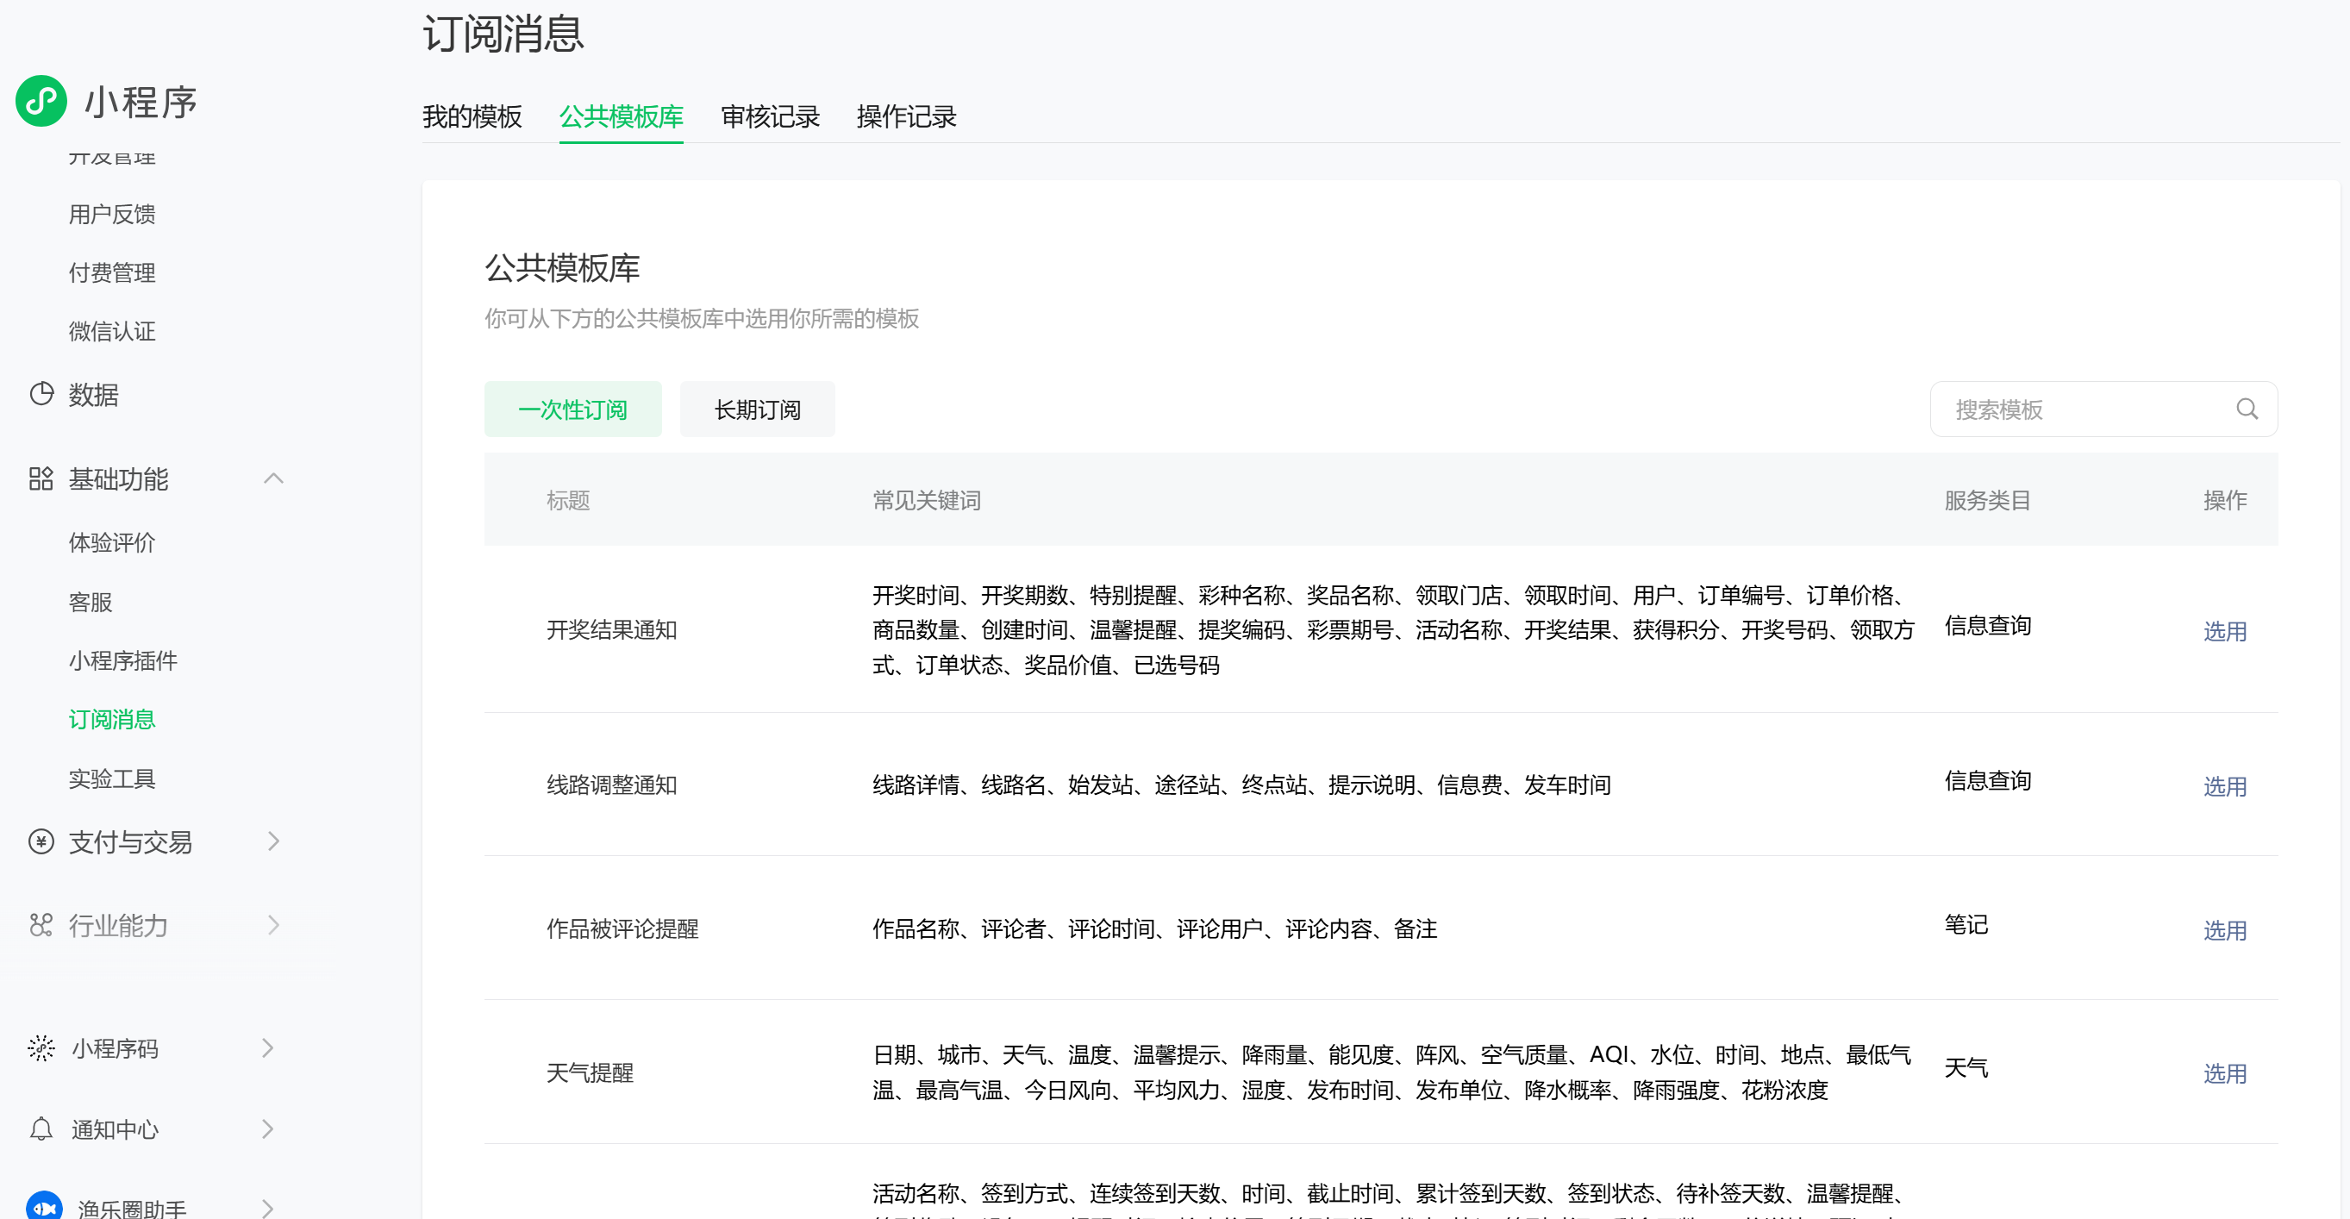Viewport: 2350px width, 1219px height.
Task: Open the 我的模板 tab
Action: (x=472, y=116)
